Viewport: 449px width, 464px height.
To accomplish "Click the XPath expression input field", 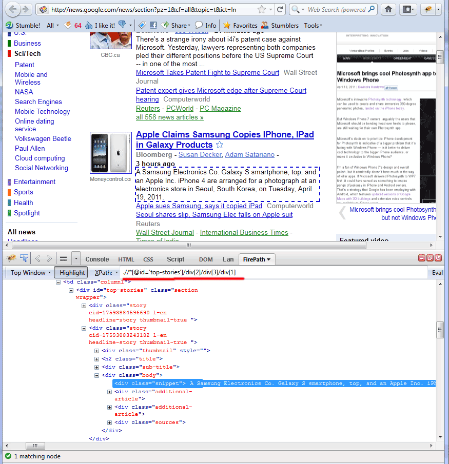I will (274, 272).
